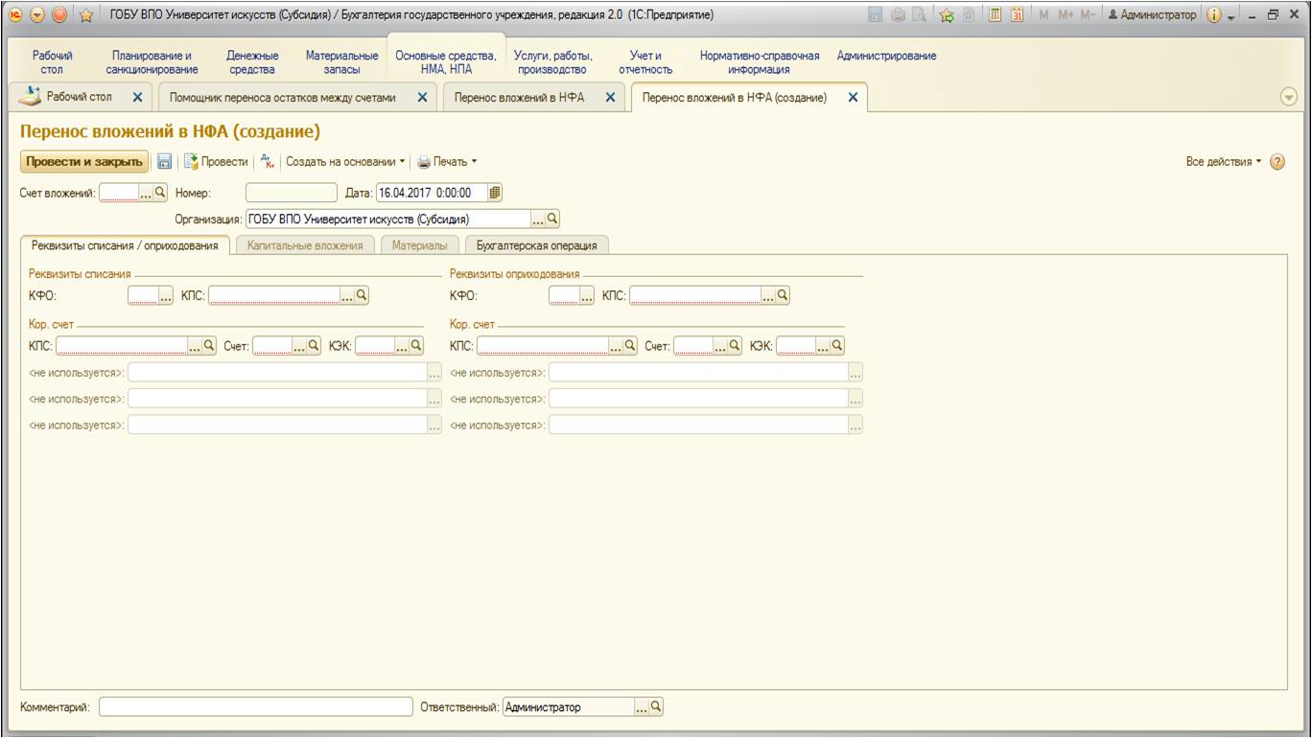Switch to the Бухгалтерская операция tab
Image resolution: width=1312 pixels, height=738 pixels.
(536, 245)
